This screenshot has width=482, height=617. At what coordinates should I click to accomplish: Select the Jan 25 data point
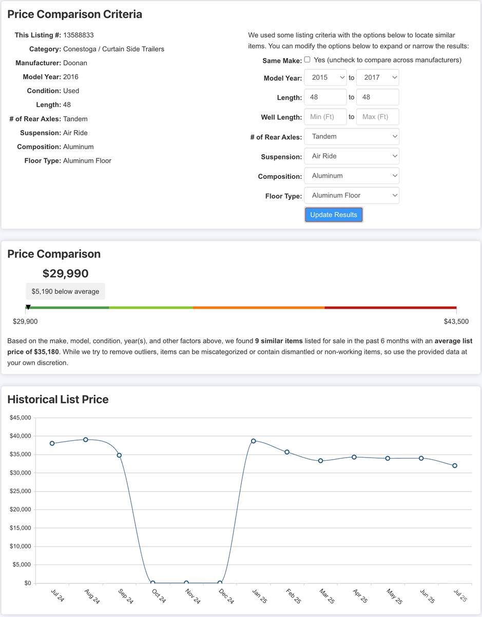(254, 441)
